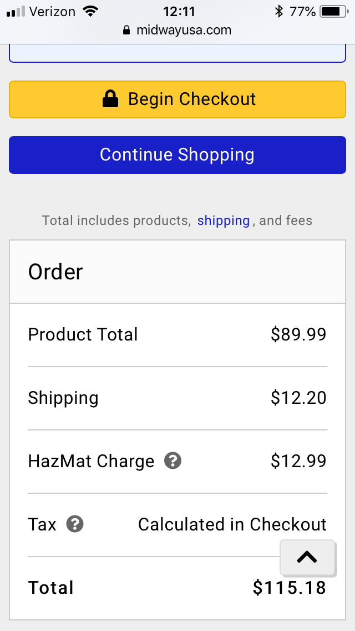Tap the battery icon in status bar
The width and height of the screenshot is (355, 631).
pos(334,12)
